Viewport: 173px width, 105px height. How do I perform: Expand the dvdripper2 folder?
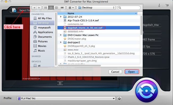tap(61, 42)
